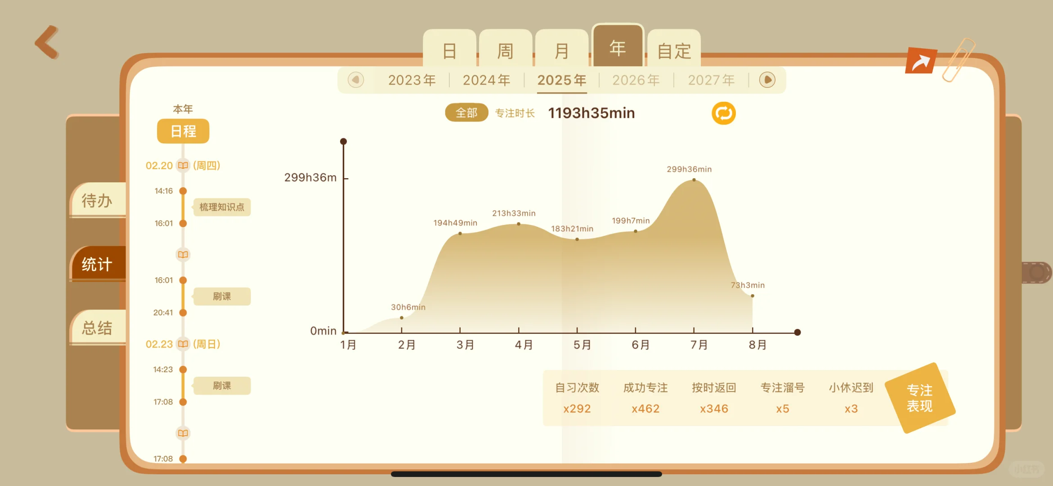Open the 自定 custom range tab

(673, 51)
